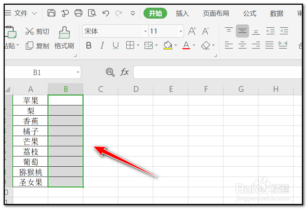Switch to the 开始 tab
This screenshot has height=209, width=307.
(x=155, y=13)
